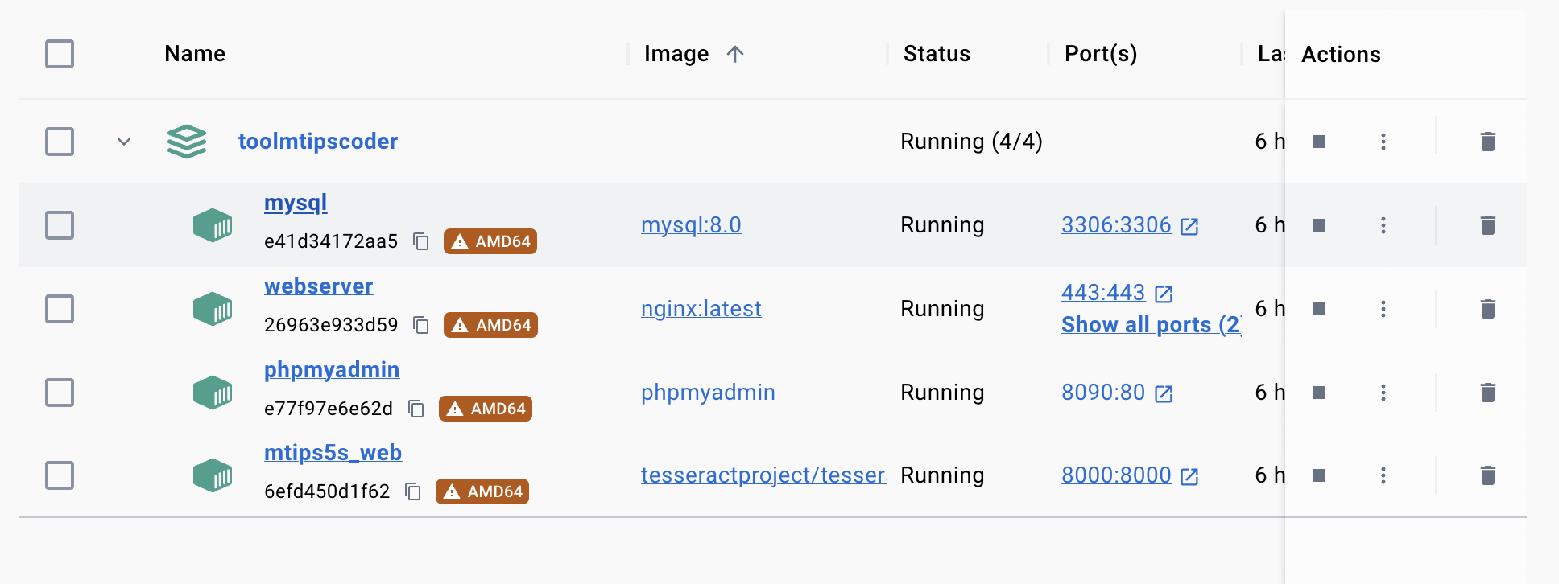Open the mysql:8.0 image link

(691, 225)
